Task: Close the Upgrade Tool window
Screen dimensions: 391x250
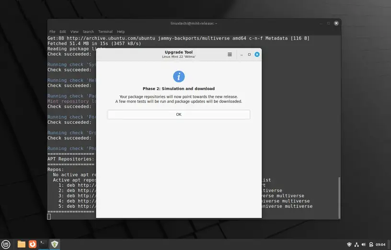Action: [x=257, y=54]
